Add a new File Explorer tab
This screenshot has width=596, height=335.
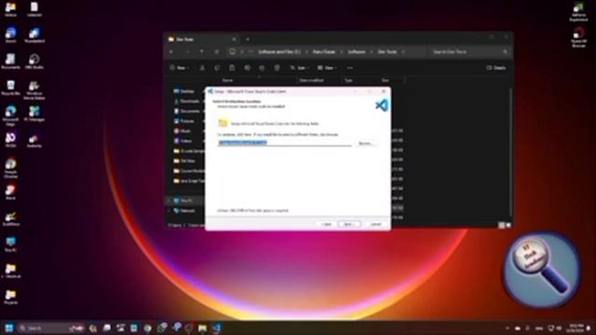point(248,39)
